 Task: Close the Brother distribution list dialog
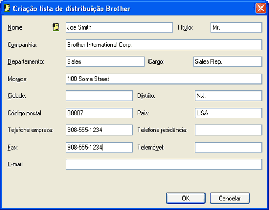coord(260,8)
